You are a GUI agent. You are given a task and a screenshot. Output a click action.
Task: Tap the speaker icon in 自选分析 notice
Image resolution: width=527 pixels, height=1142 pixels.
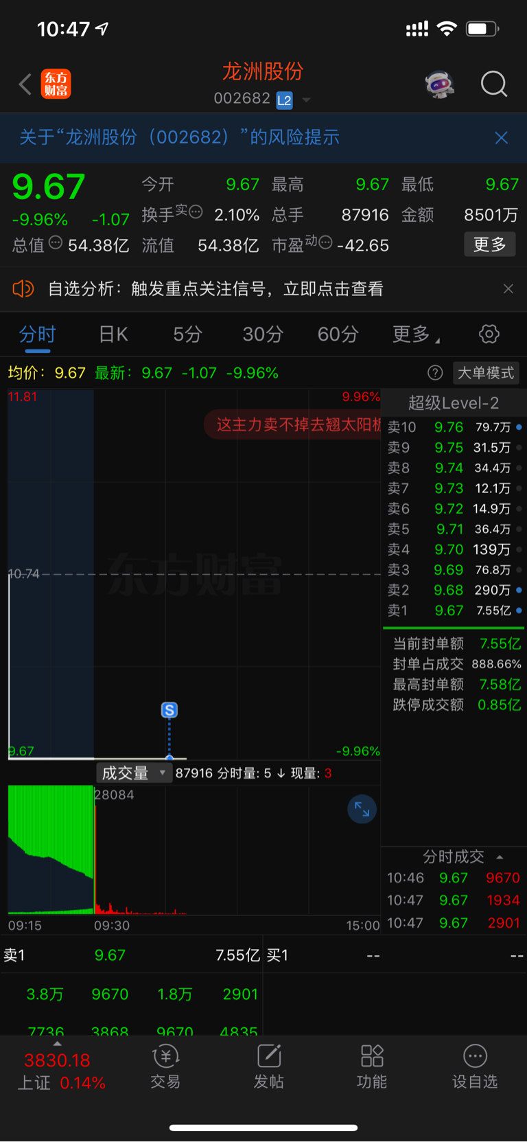(23, 288)
